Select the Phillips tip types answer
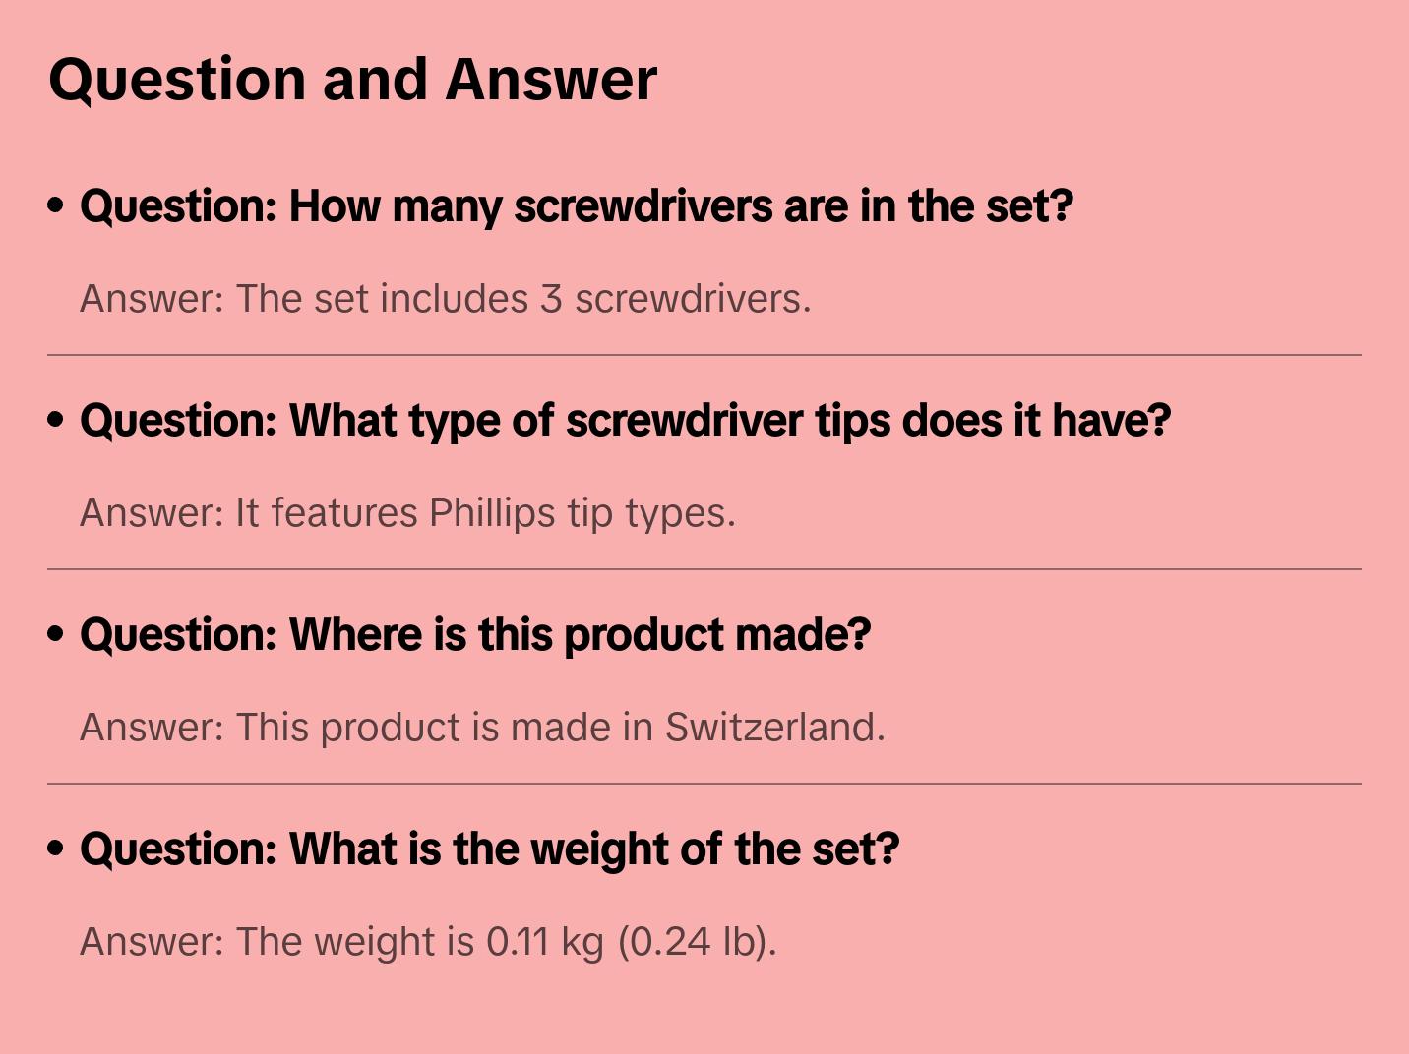Screen dimensions: 1409x1054 (x=407, y=513)
